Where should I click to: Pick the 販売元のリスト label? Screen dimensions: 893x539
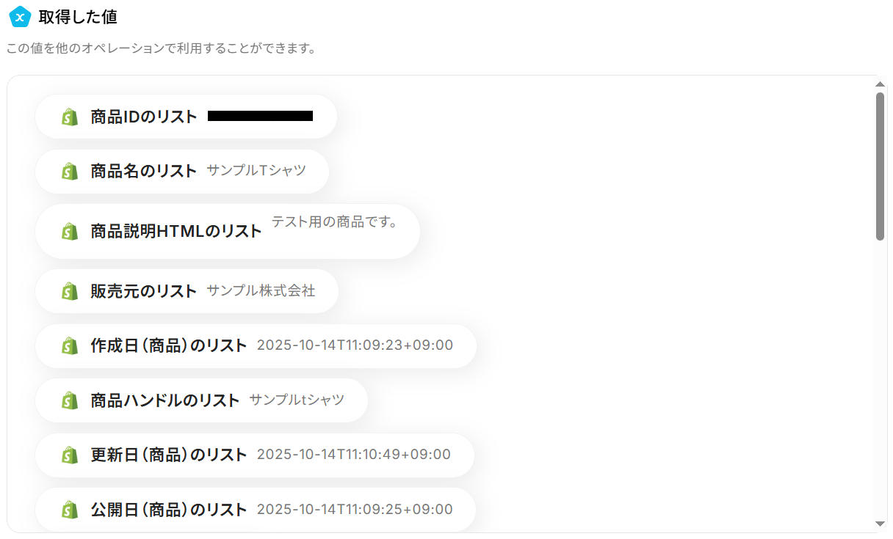144,291
